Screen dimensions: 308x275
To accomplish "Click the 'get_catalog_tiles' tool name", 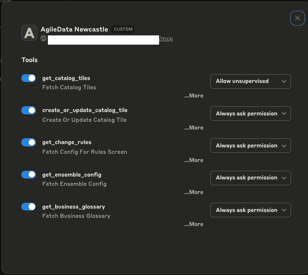I will click(x=66, y=78).
